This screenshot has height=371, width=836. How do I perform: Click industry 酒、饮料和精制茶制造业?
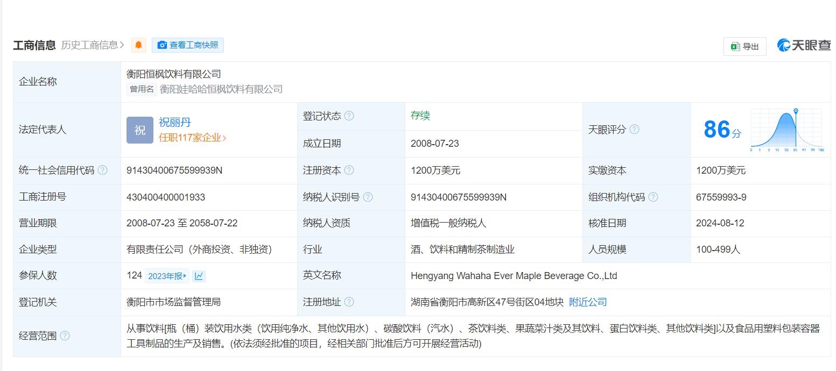click(x=463, y=249)
